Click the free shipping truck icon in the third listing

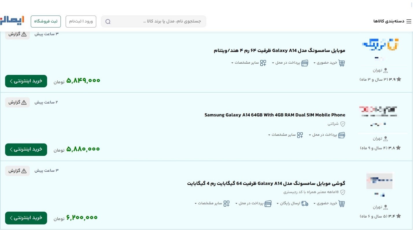305,204
